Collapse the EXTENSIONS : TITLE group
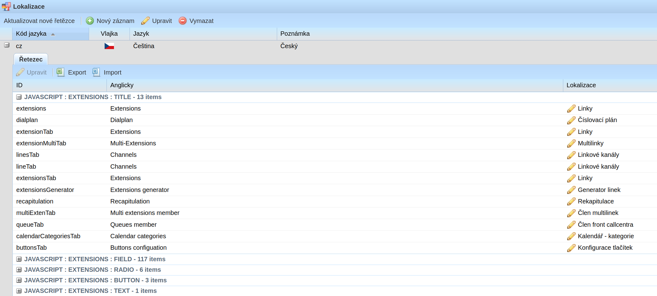The image size is (657, 296). click(x=19, y=97)
